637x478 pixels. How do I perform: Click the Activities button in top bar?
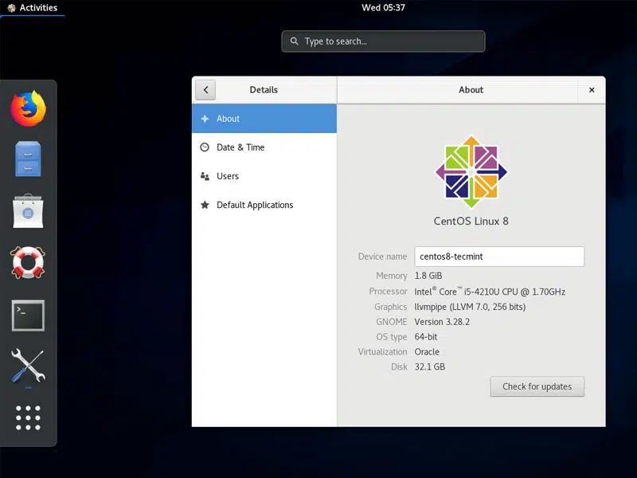click(x=33, y=8)
